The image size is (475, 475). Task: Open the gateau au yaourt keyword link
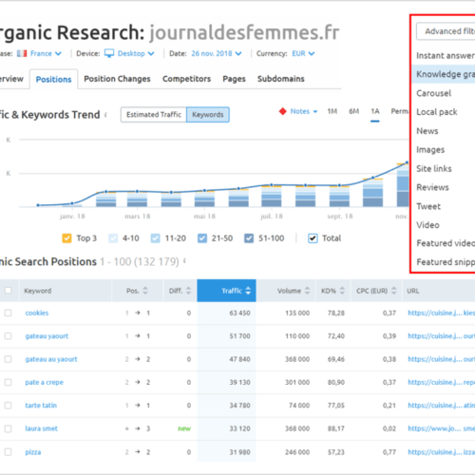(51, 359)
